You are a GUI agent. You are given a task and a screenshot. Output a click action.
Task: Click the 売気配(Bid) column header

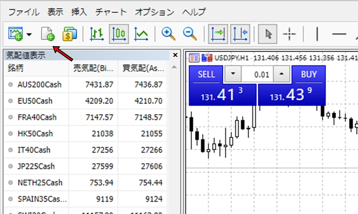point(93,68)
